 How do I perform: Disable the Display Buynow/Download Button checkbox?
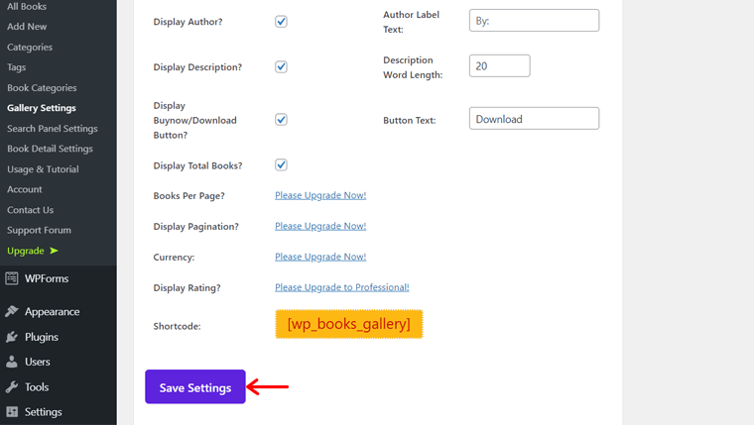pyautogui.click(x=281, y=120)
